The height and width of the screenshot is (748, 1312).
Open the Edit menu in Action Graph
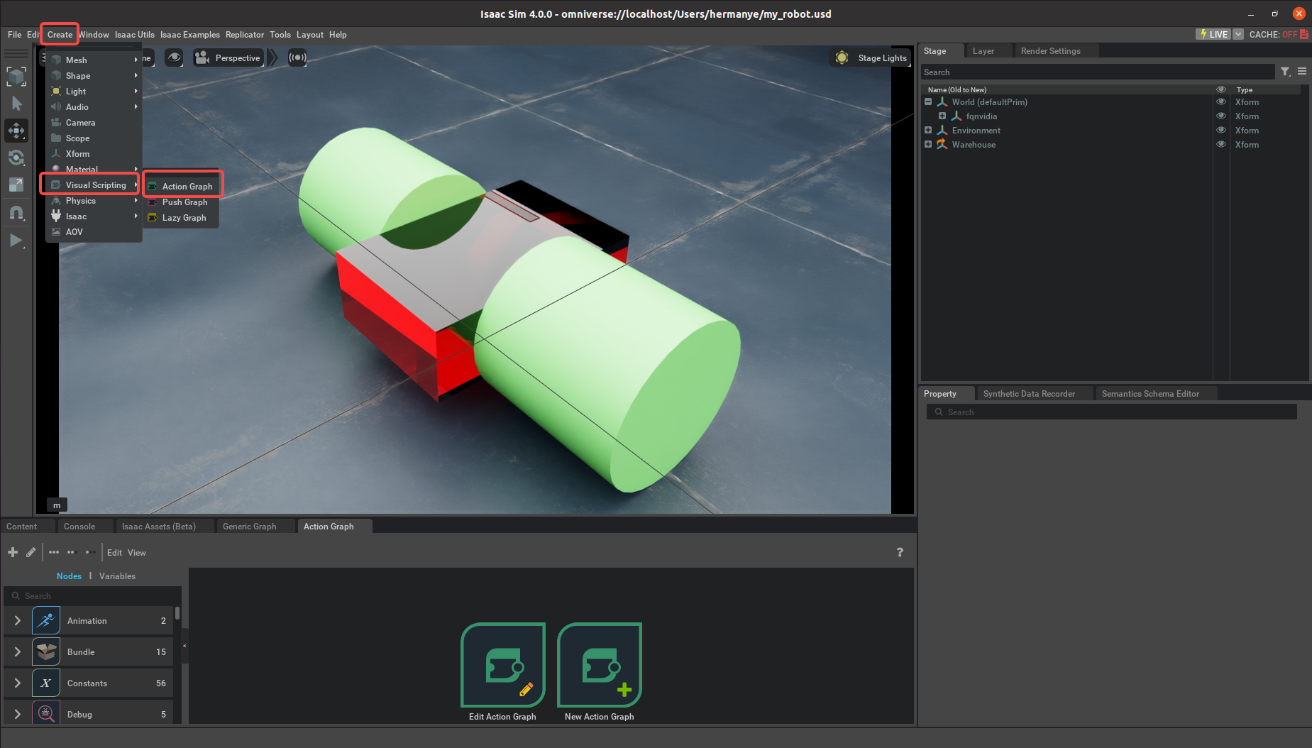pos(114,553)
